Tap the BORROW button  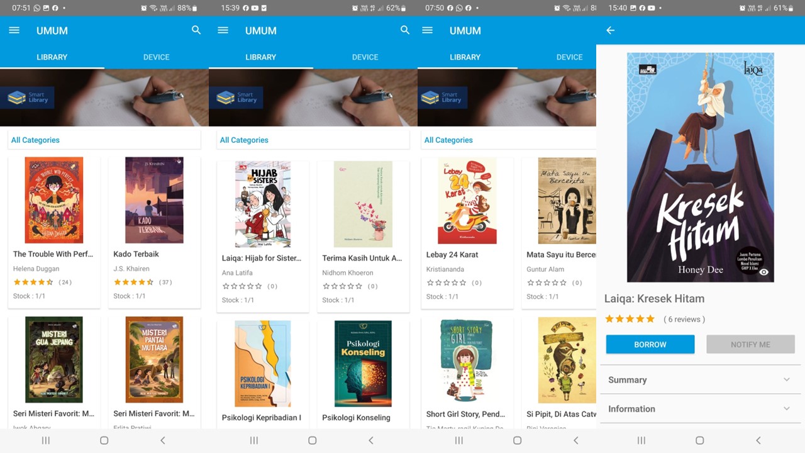650,345
